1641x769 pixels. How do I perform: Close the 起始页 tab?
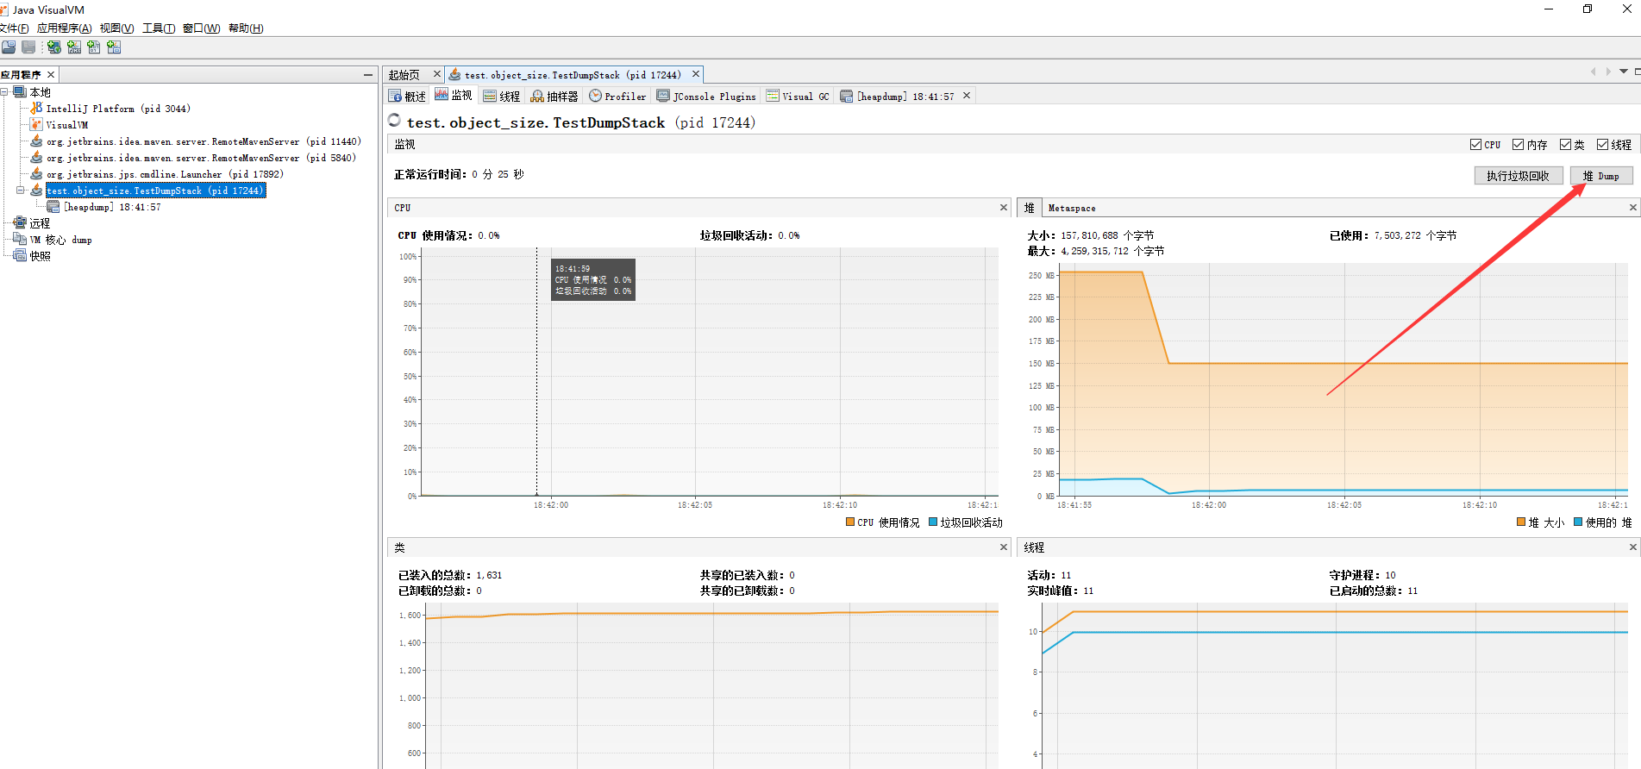[436, 74]
